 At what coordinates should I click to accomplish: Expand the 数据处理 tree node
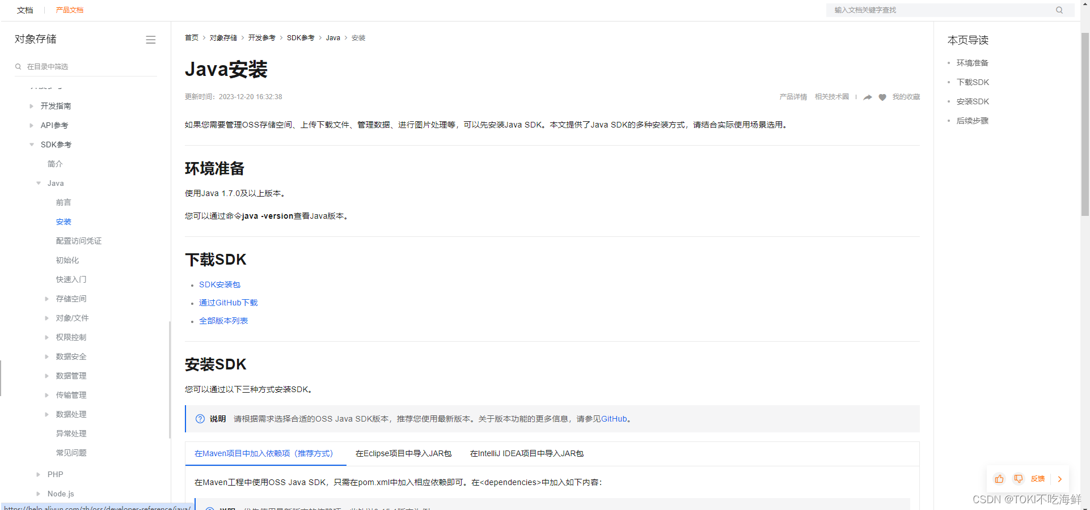(47, 414)
